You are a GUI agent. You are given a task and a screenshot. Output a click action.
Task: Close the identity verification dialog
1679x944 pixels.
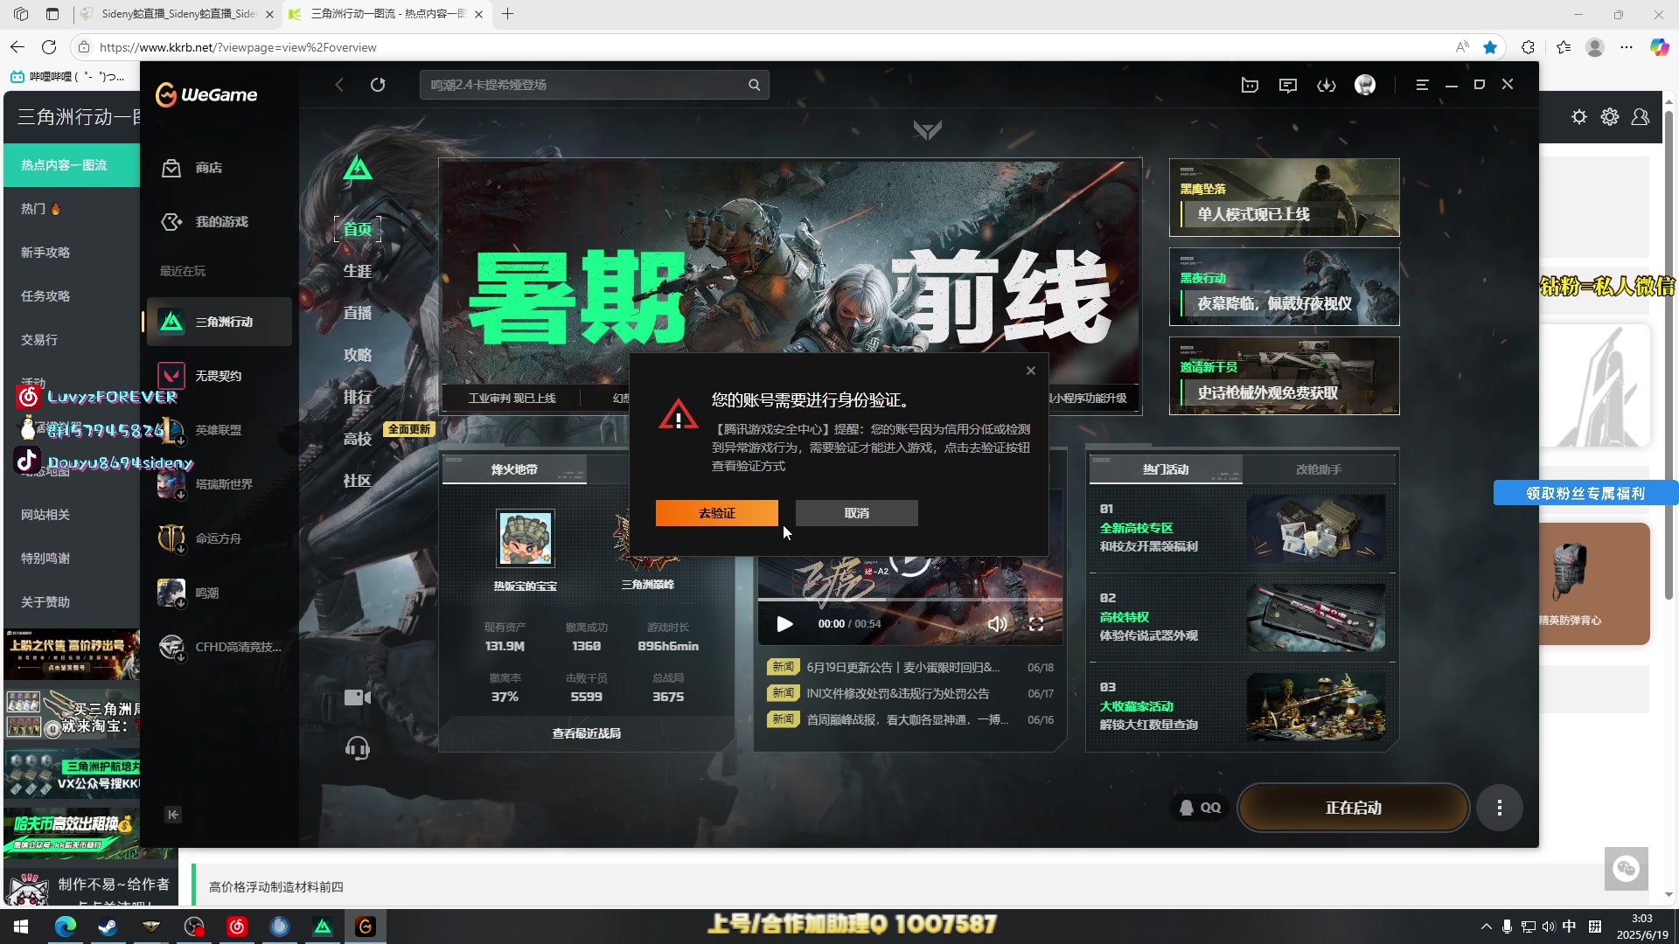click(x=1031, y=371)
